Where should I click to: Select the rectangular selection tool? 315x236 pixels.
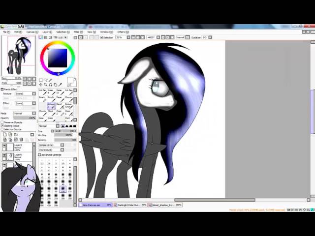pos(41,80)
